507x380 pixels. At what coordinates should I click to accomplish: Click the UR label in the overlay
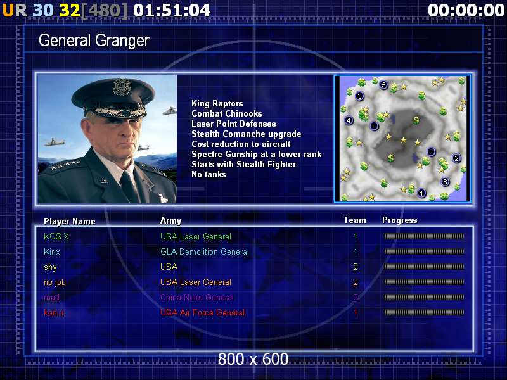point(15,10)
